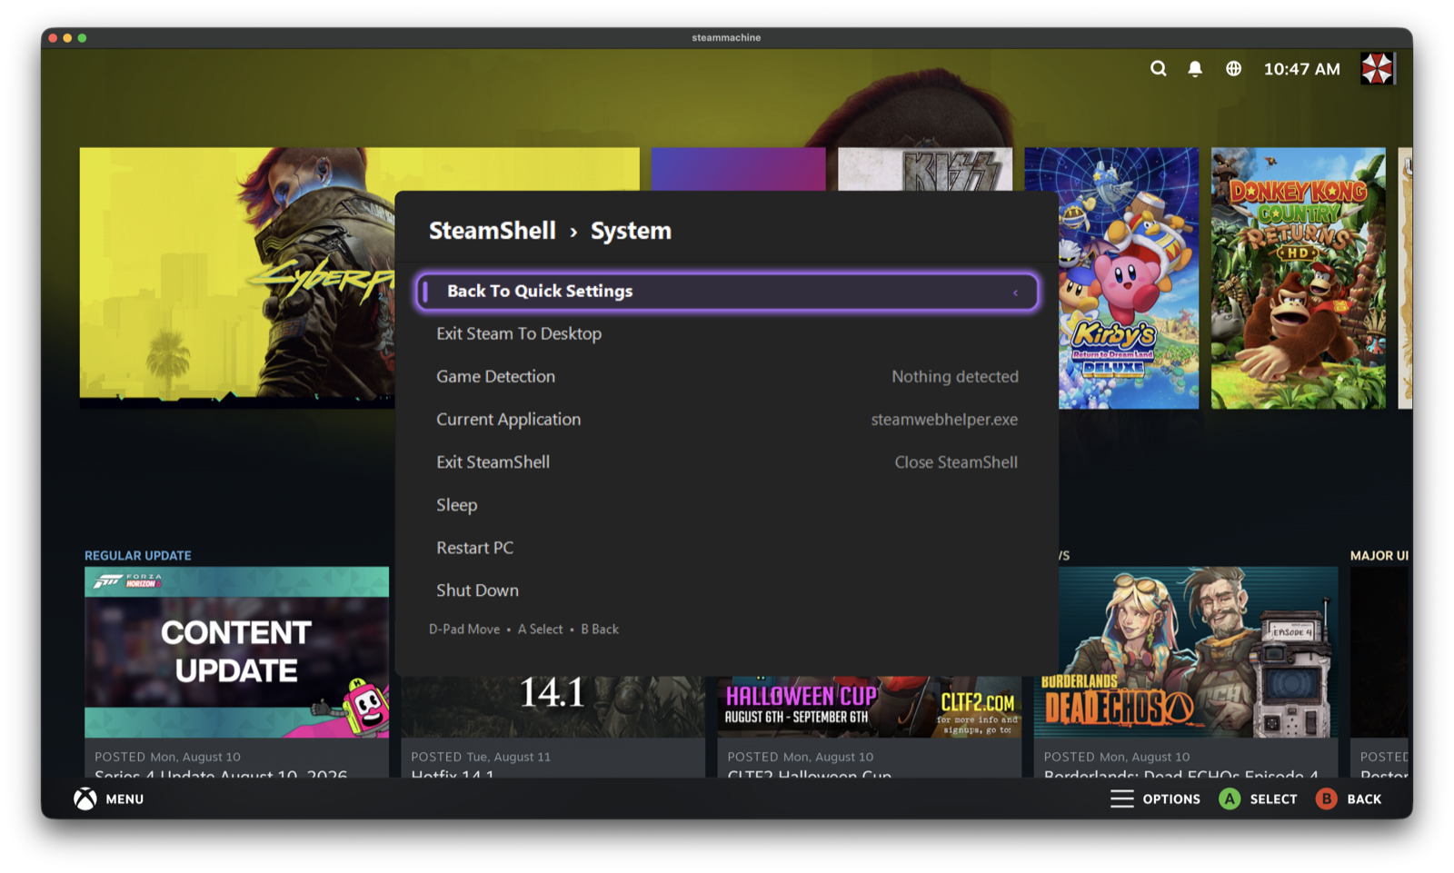This screenshot has width=1454, height=873.
Task: Click the 'Nothing detected' status text
Action: pos(955,377)
